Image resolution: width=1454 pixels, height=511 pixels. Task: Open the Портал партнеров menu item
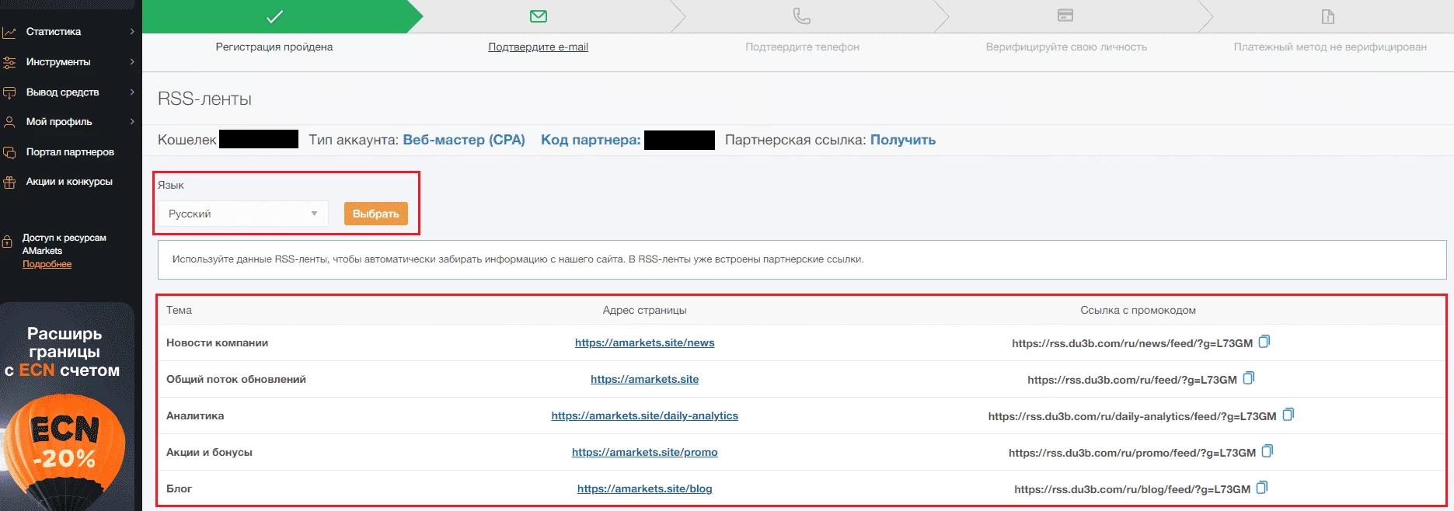click(70, 152)
